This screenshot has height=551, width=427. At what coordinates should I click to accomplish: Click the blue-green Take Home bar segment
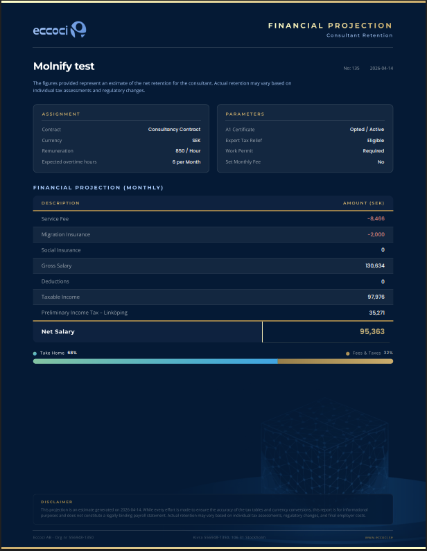point(155,361)
